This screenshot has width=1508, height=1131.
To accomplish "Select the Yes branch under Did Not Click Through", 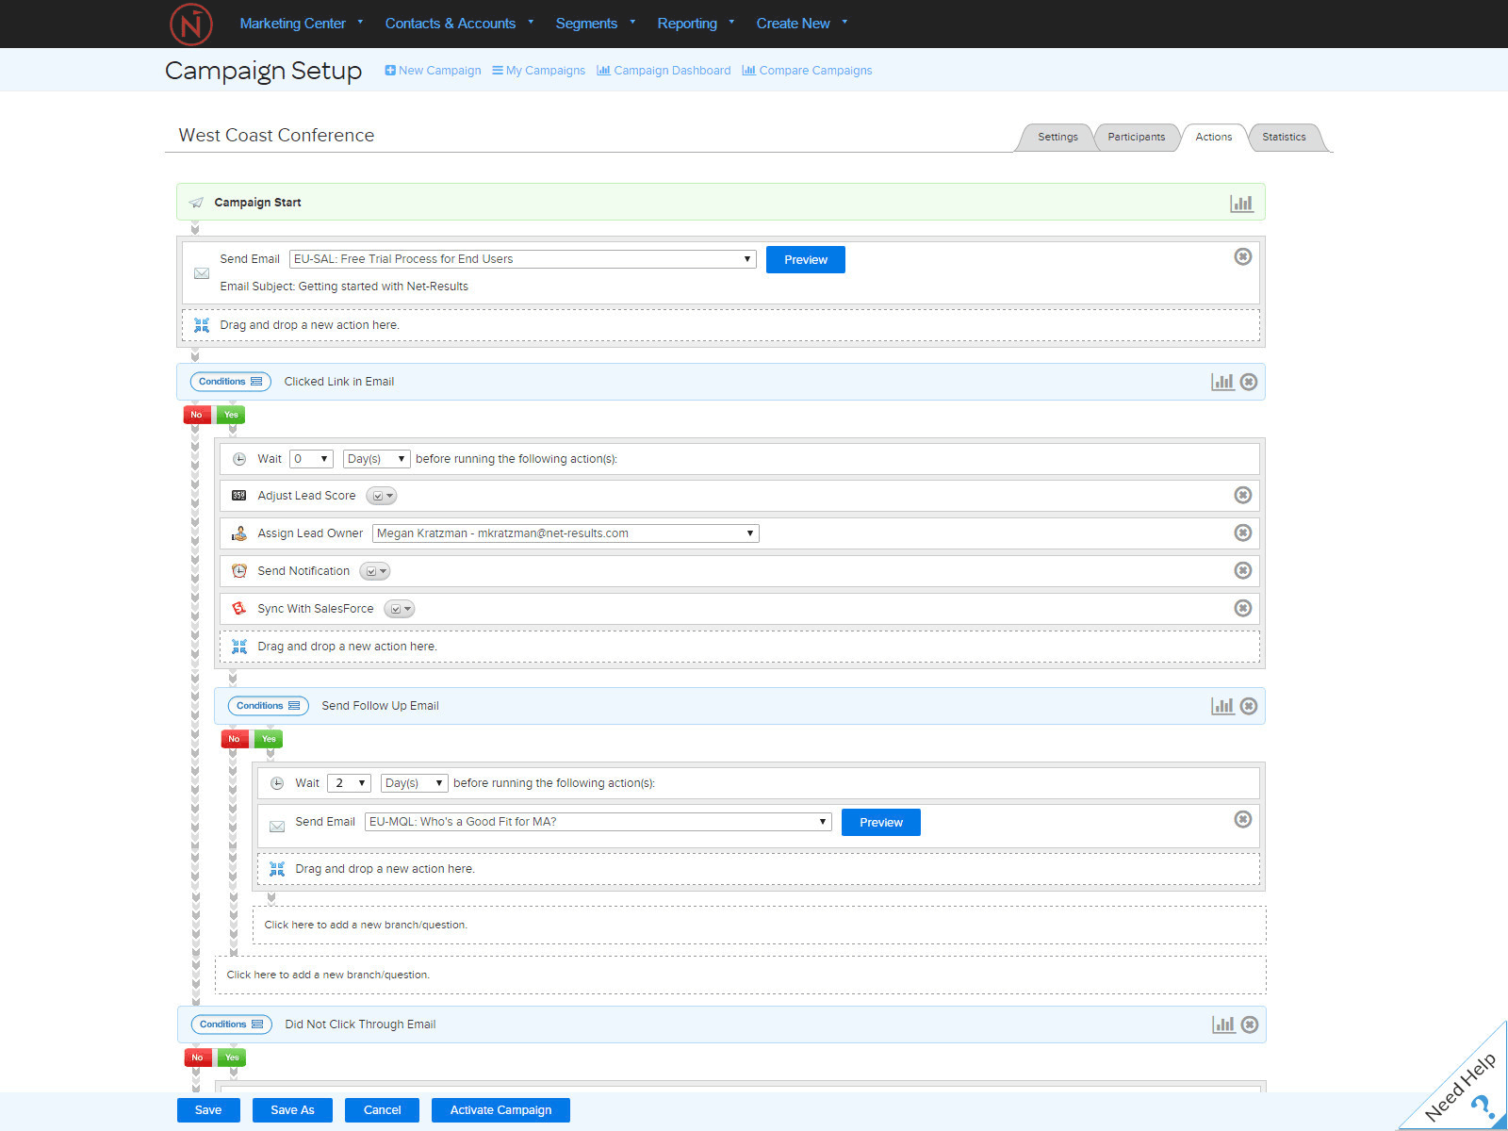I will 232,1057.
